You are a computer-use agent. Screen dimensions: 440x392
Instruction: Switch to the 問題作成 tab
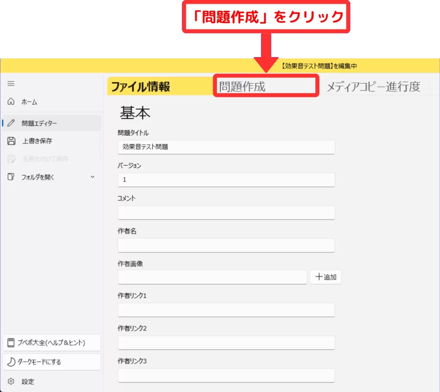(266, 86)
